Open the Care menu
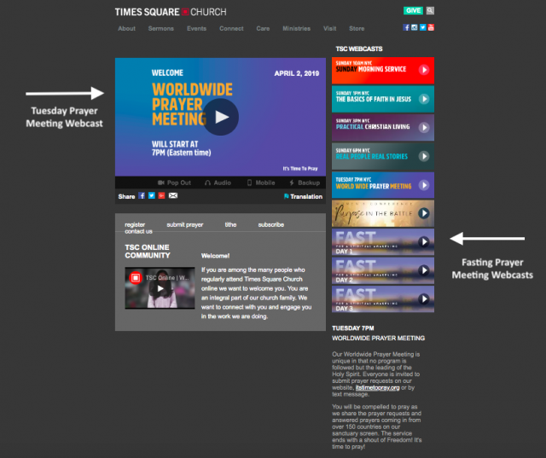The image size is (546, 458). 263,28
